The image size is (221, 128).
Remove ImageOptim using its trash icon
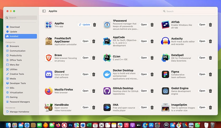tap(210, 107)
